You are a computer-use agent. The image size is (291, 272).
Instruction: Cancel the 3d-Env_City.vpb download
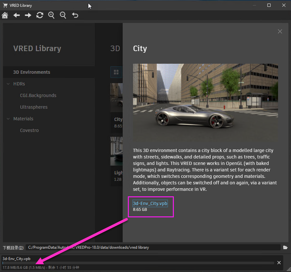[x=279, y=263]
